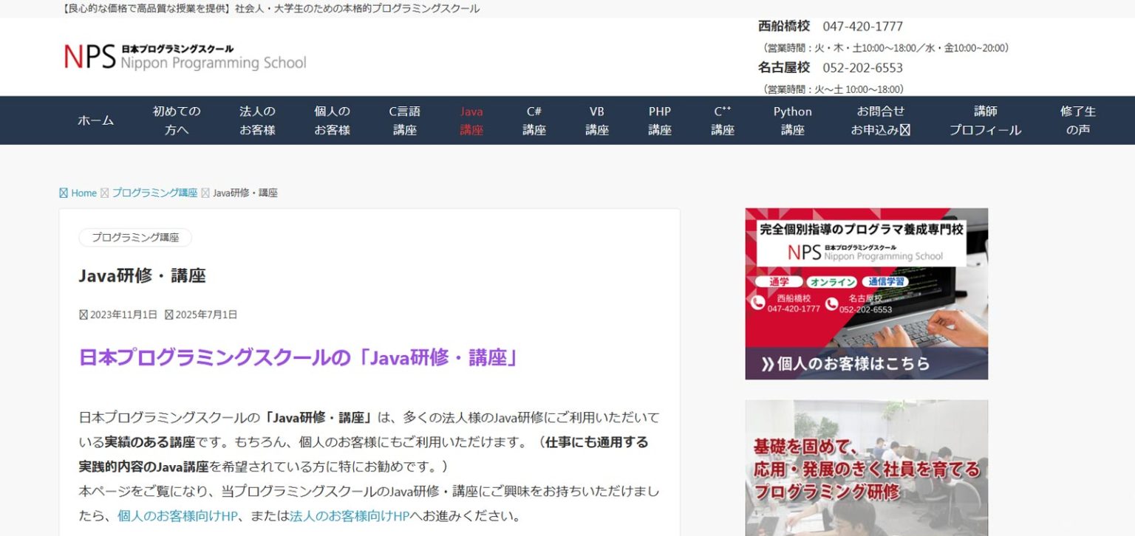This screenshot has height=536, width=1135.
Task: Select ホーム in the navigation bar
Action: coord(96,120)
